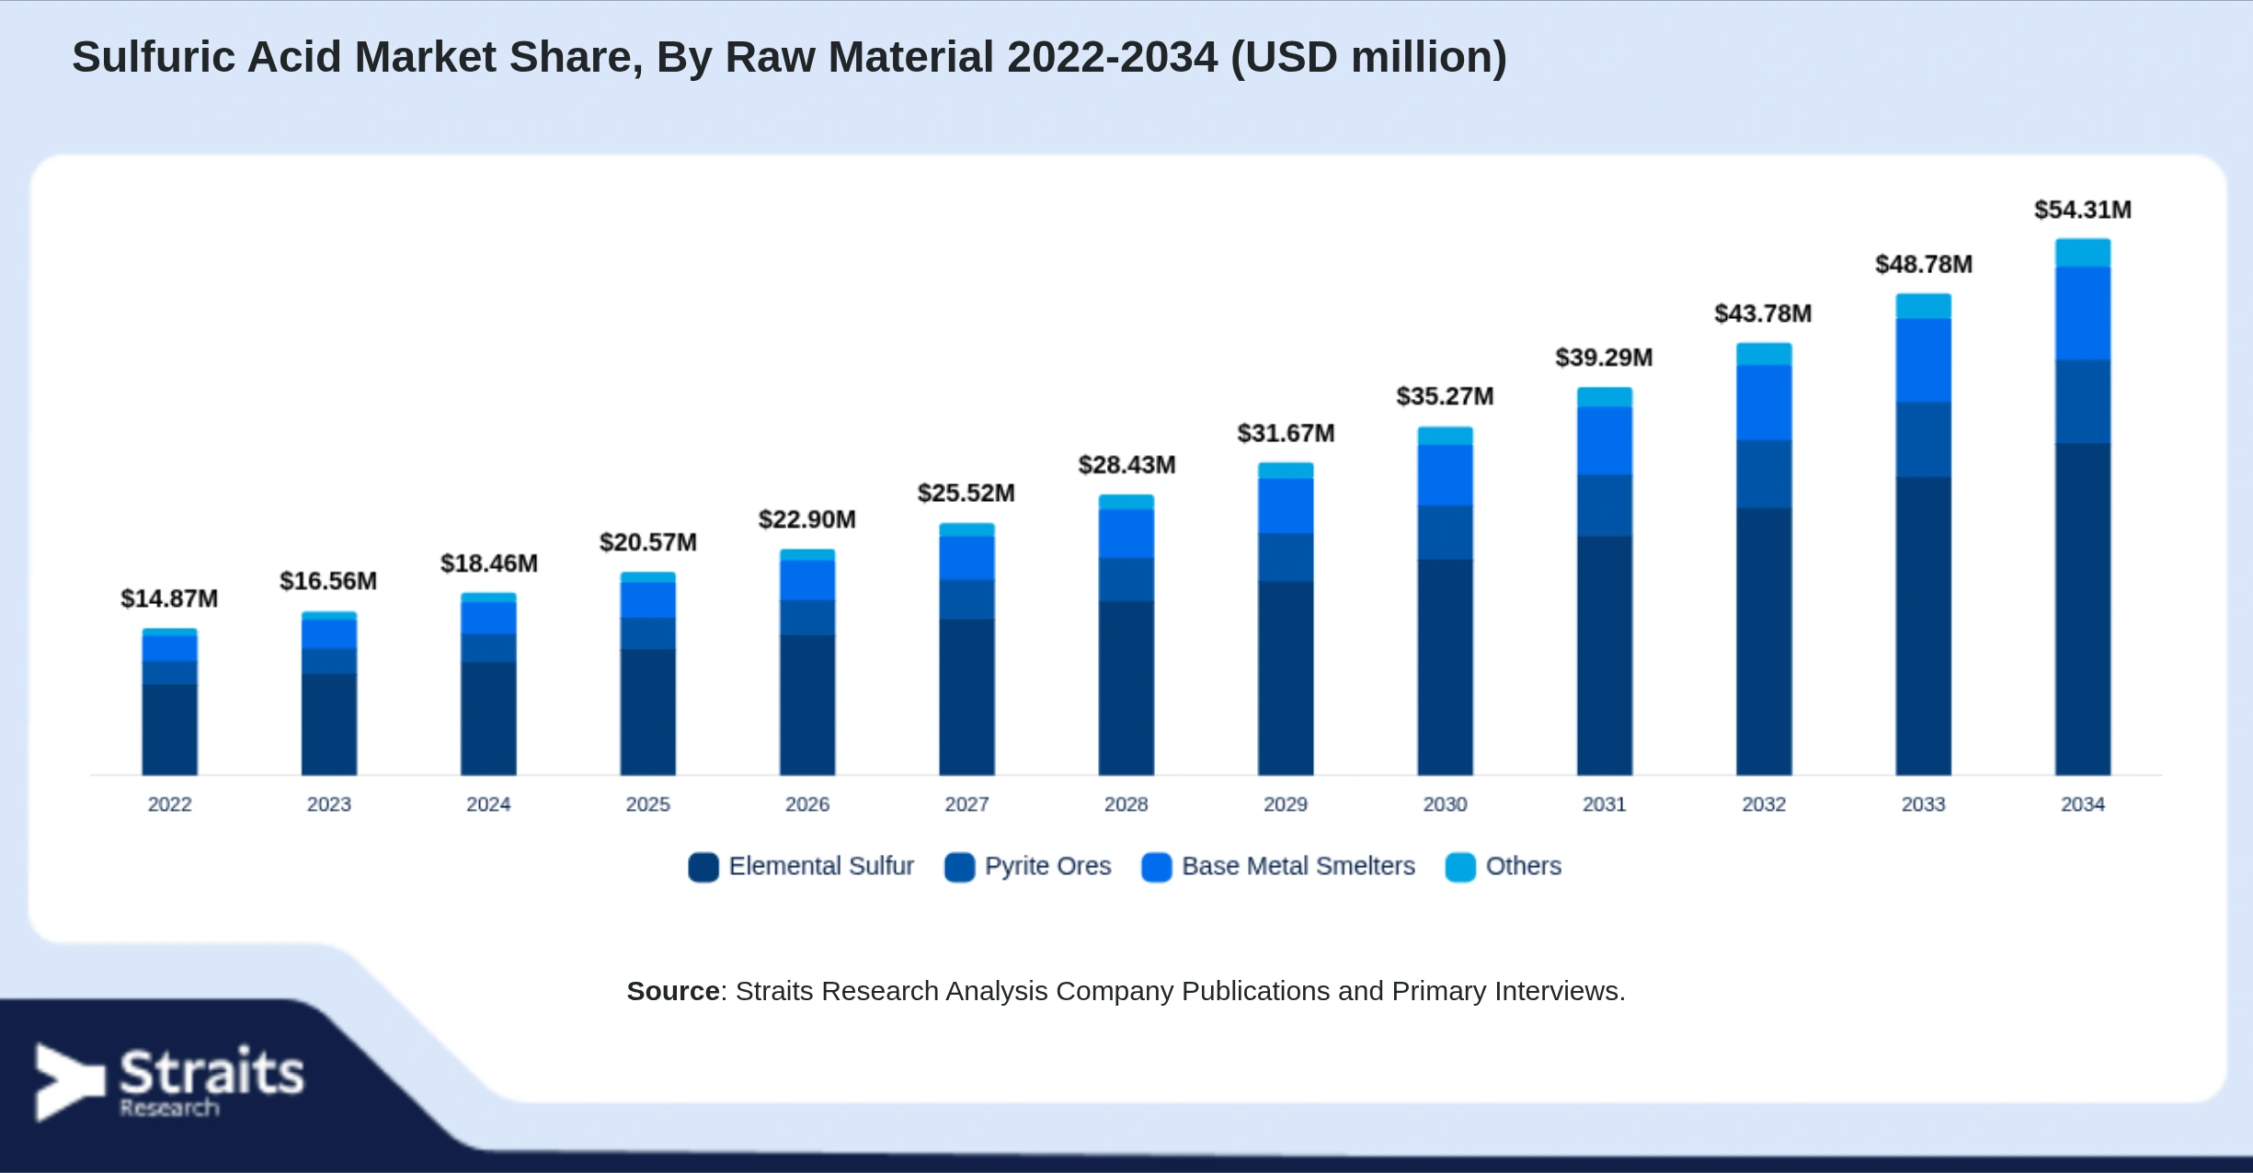Click the $48.78M value label

(1924, 265)
